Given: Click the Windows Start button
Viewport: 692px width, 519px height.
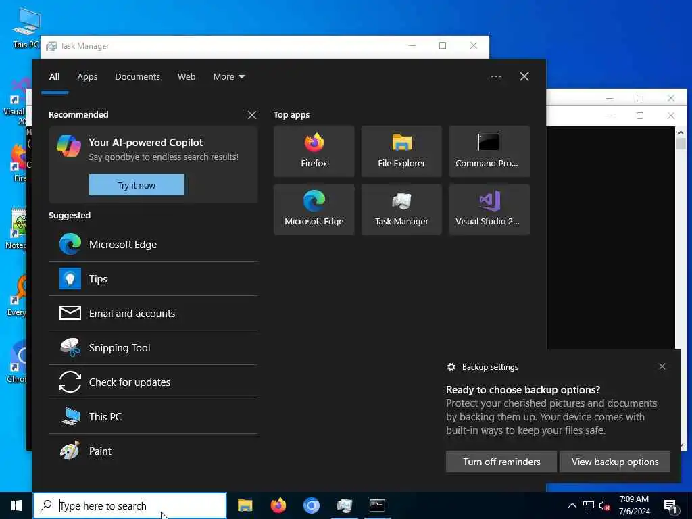Looking at the screenshot, I should click(16, 505).
